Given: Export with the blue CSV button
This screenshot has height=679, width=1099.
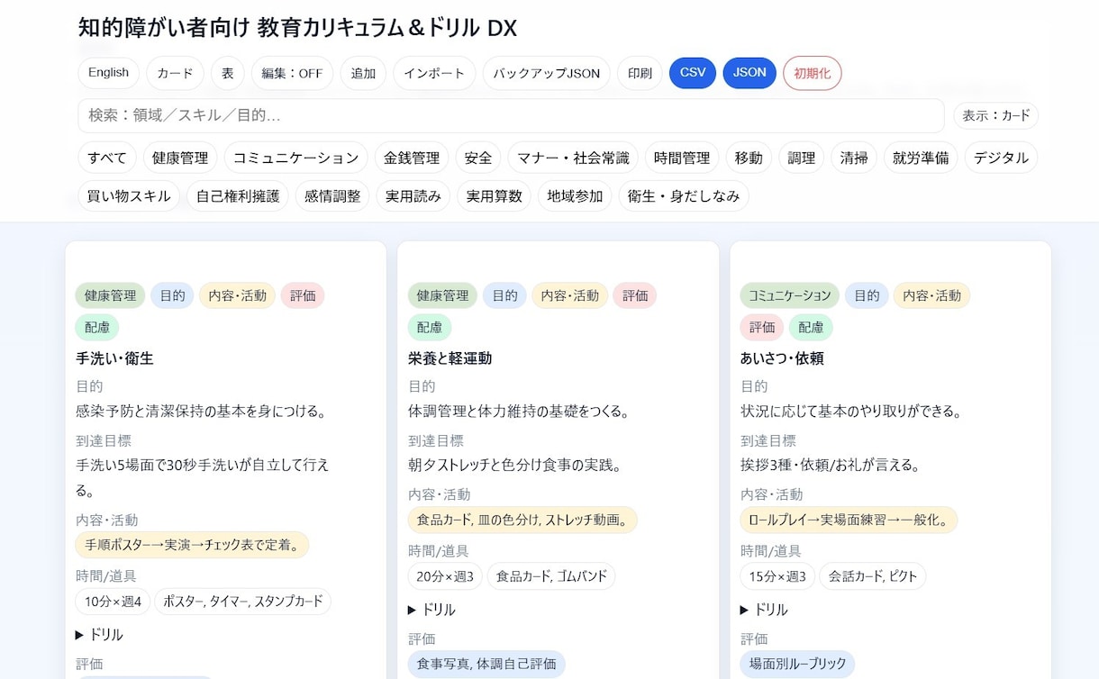Looking at the screenshot, I should pos(693,73).
